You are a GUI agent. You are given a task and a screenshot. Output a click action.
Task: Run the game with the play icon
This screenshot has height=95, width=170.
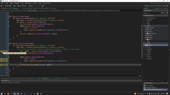point(21,6)
